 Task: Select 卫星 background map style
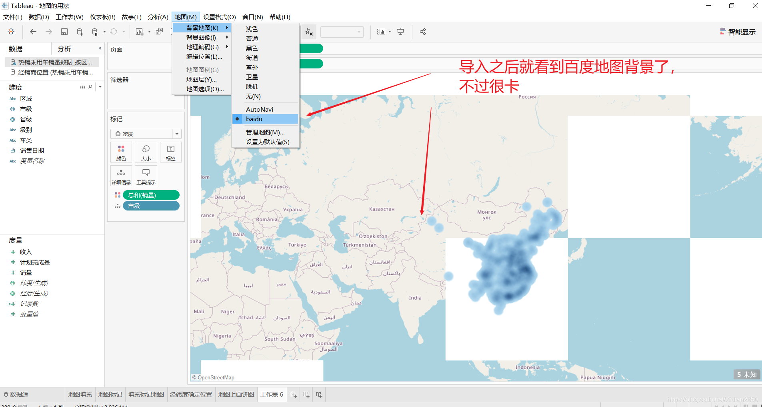coord(265,77)
